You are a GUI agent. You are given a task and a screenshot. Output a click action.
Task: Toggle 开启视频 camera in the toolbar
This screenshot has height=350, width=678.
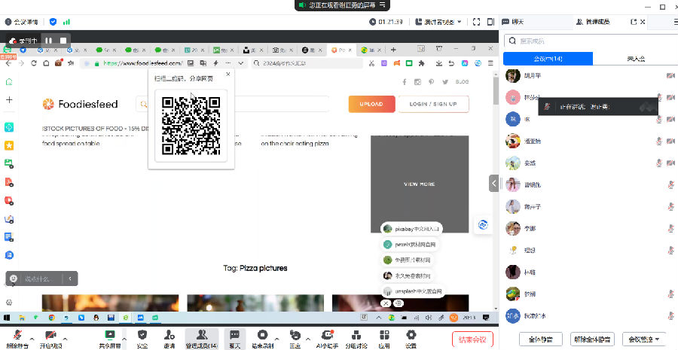[x=51, y=335]
